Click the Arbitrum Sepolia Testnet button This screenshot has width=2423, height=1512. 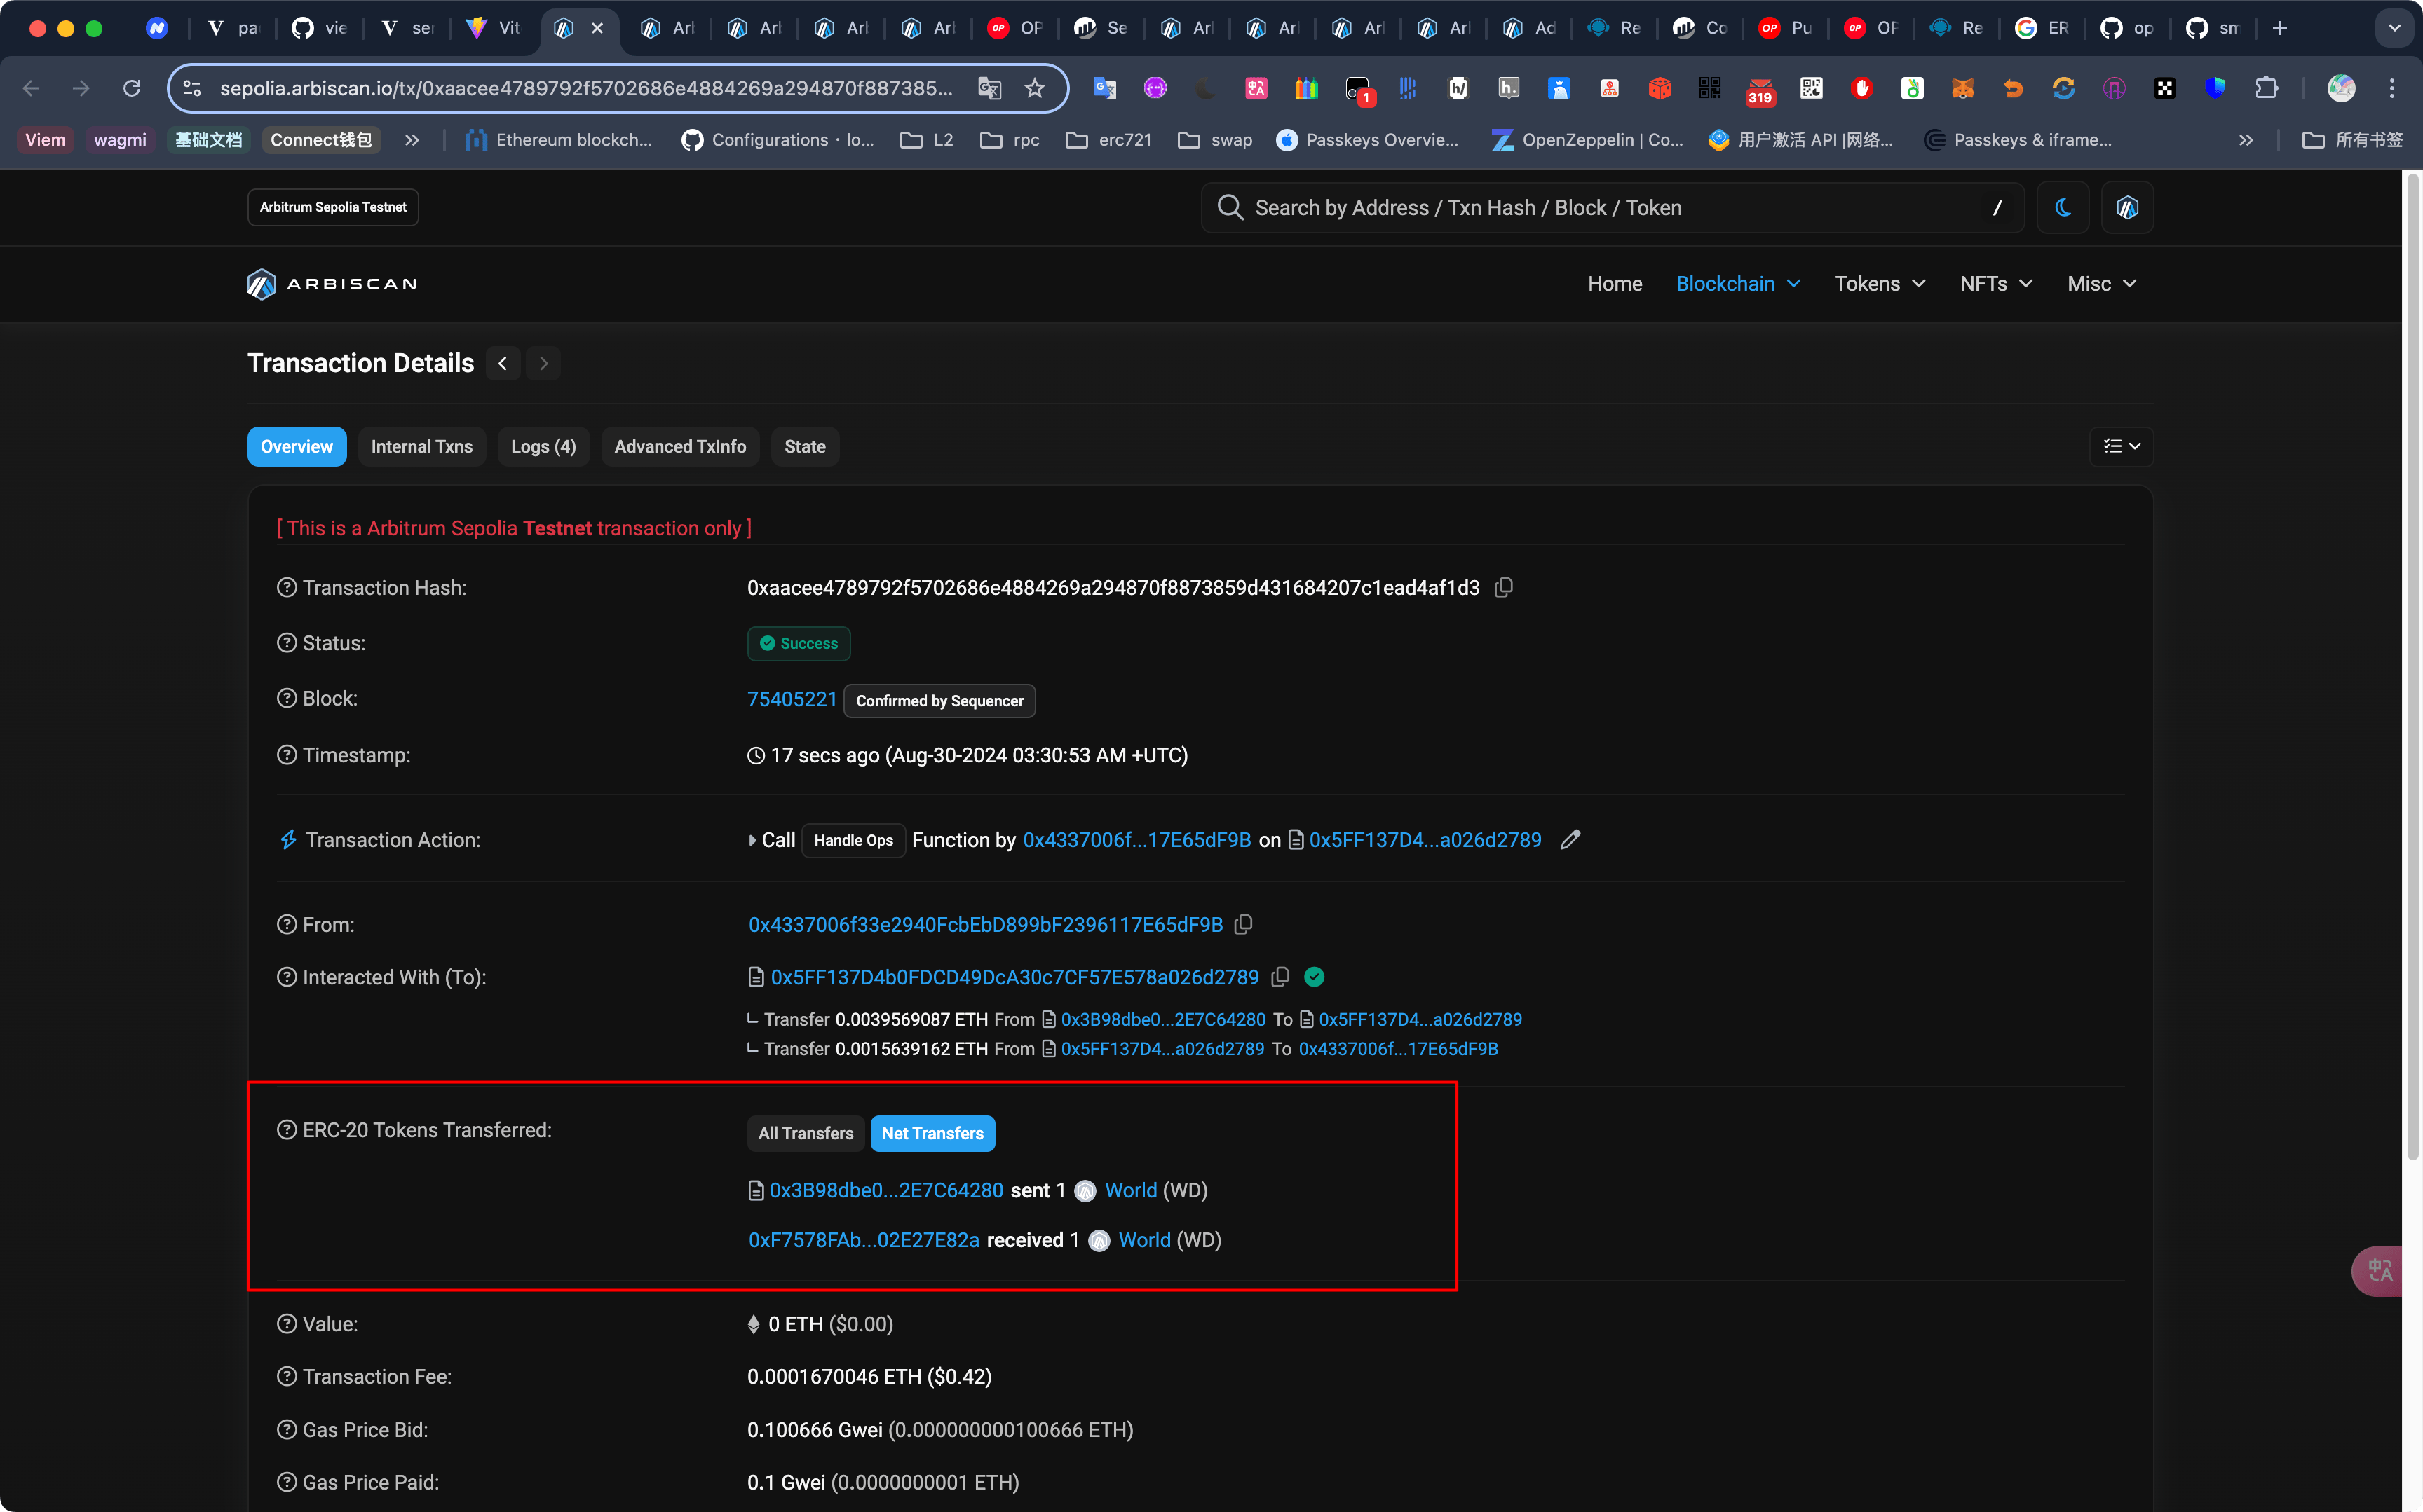[333, 207]
